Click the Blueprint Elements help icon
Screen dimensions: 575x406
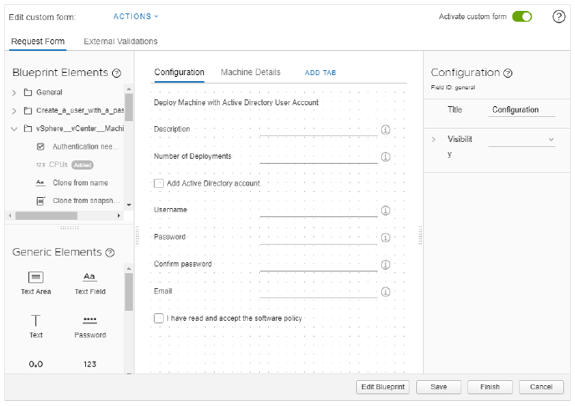[x=116, y=74]
